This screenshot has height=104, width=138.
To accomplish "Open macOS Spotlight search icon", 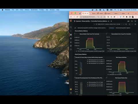I will 118,10.
